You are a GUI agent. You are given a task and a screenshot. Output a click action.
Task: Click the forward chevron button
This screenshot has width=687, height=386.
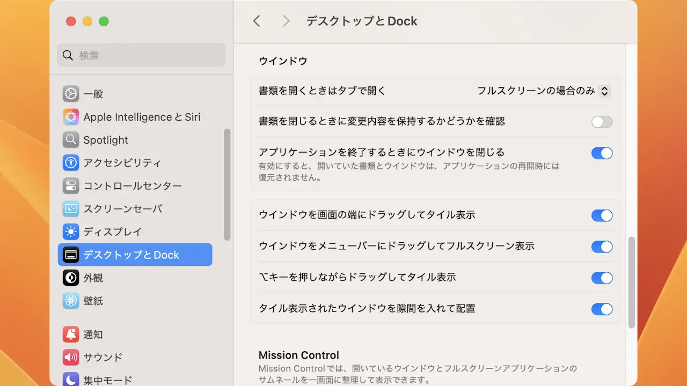pos(286,21)
